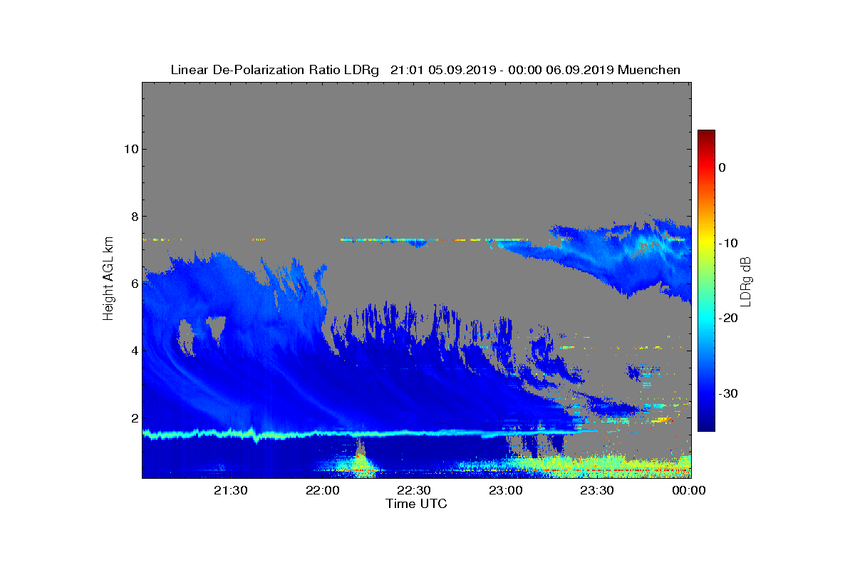855x570 pixels.
Task: Click the 'Height AGL km' axis label
Action: tap(108, 279)
